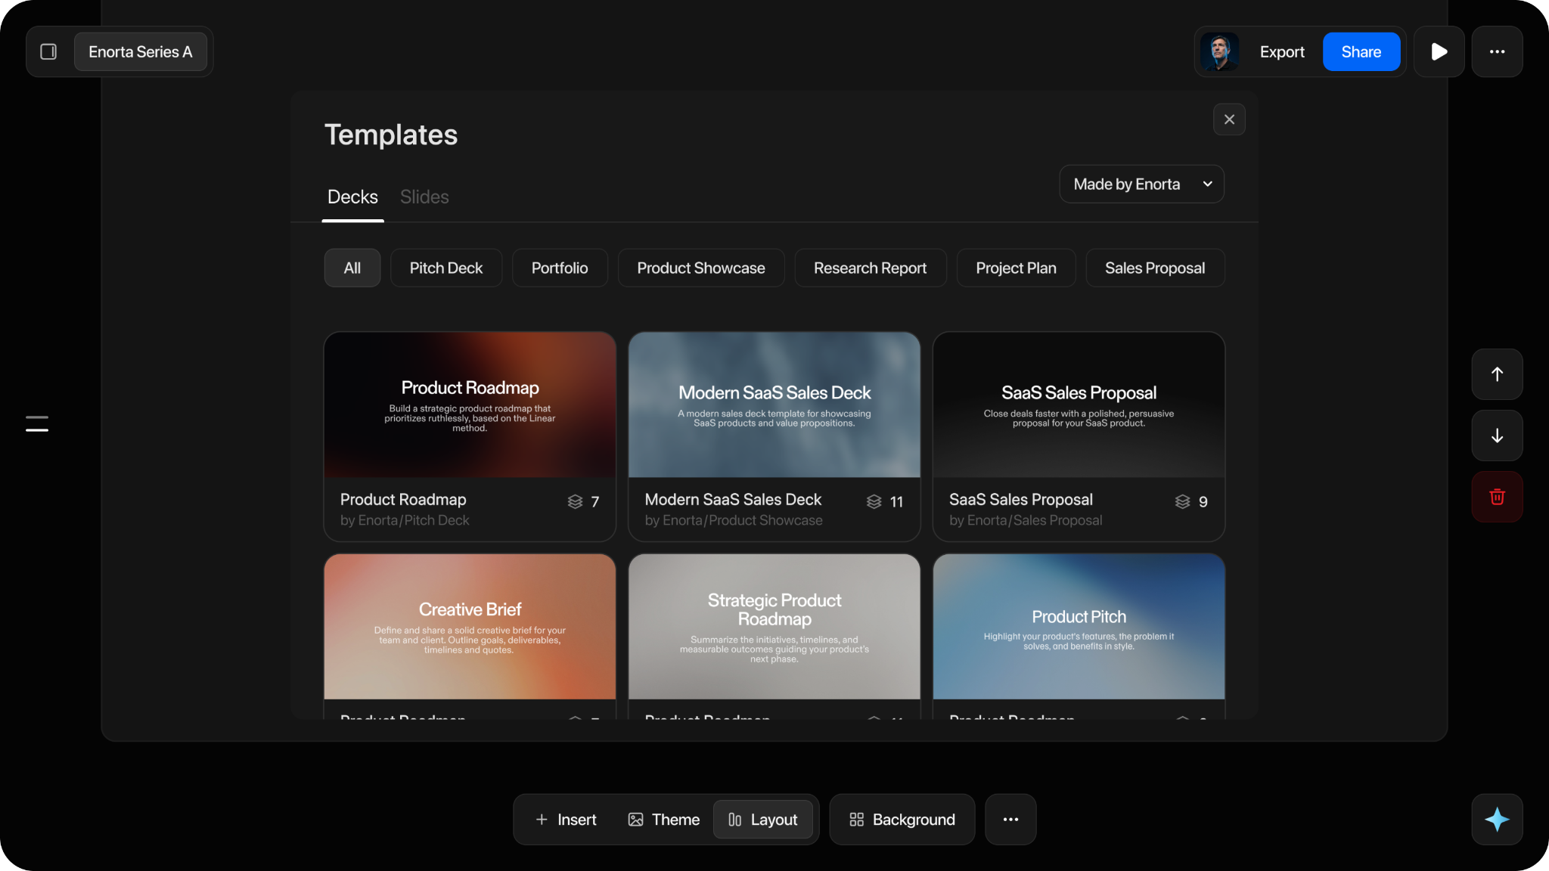The image size is (1549, 871).
Task: Open the user profile avatar
Action: point(1219,51)
